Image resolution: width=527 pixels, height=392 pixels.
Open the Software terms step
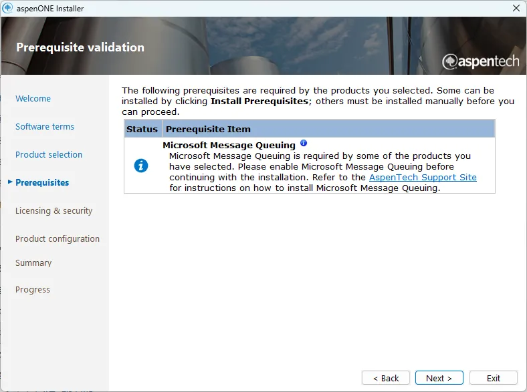coord(45,126)
